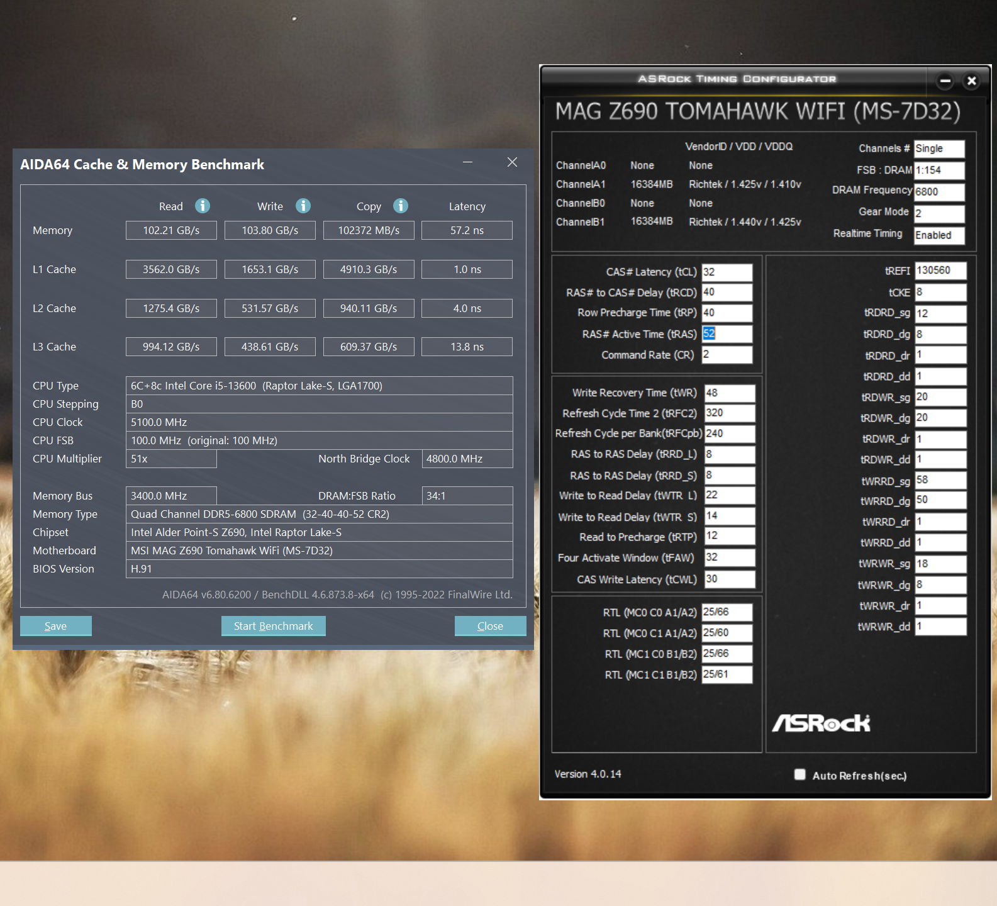Image resolution: width=997 pixels, height=906 pixels.
Task: Click the Read to Precharge (tRTP) field
Action: [x=730, y=537]
